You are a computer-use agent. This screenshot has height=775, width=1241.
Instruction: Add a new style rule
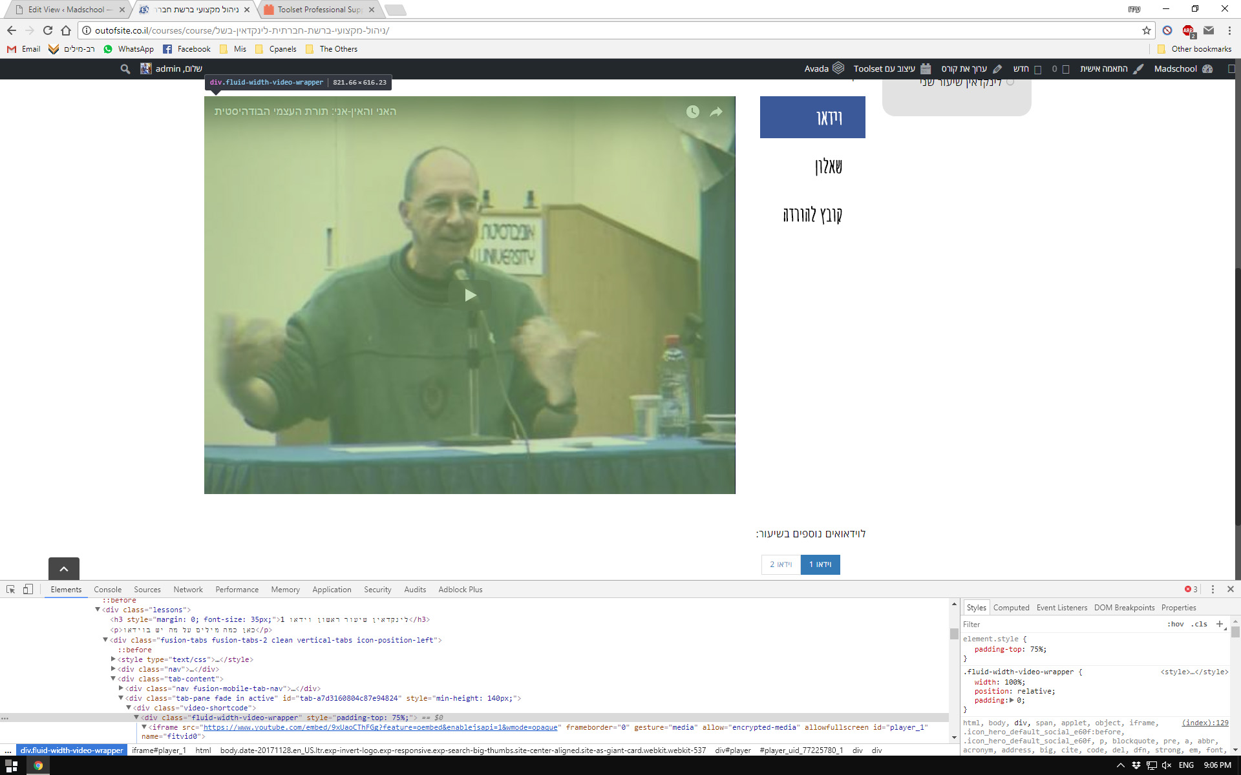(1220, 624)
